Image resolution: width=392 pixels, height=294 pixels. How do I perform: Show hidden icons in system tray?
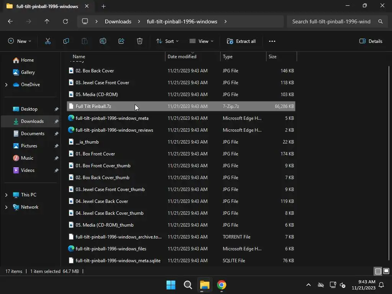click(309, 285)
